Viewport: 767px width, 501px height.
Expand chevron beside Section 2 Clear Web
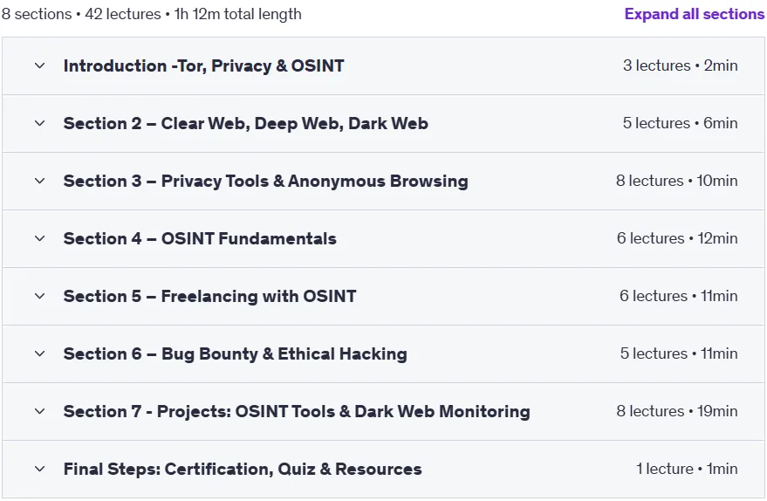(x=39, y=123)
